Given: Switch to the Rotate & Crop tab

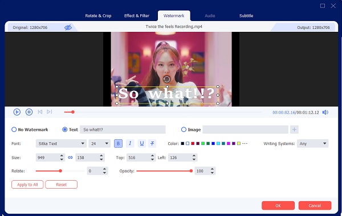Looking at the screenshot, I should tap(98, 16).
